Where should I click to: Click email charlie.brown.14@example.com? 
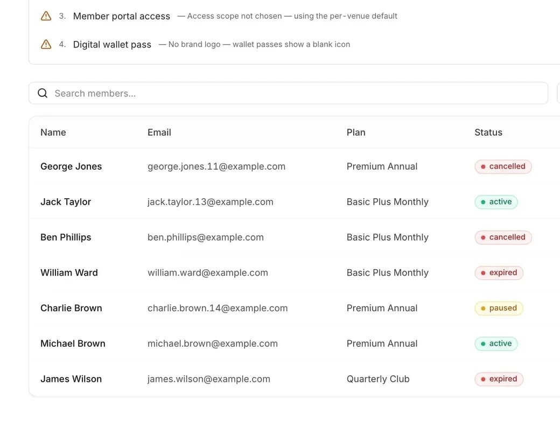click(x=218, y=308)
